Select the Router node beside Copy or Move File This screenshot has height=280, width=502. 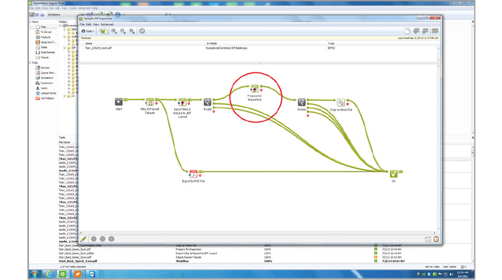click(x=302, y=102)
